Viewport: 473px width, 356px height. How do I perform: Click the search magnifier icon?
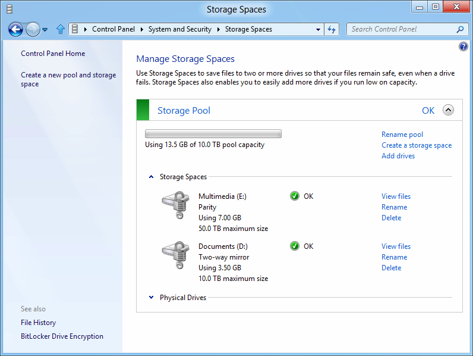(x=460, y=29)
